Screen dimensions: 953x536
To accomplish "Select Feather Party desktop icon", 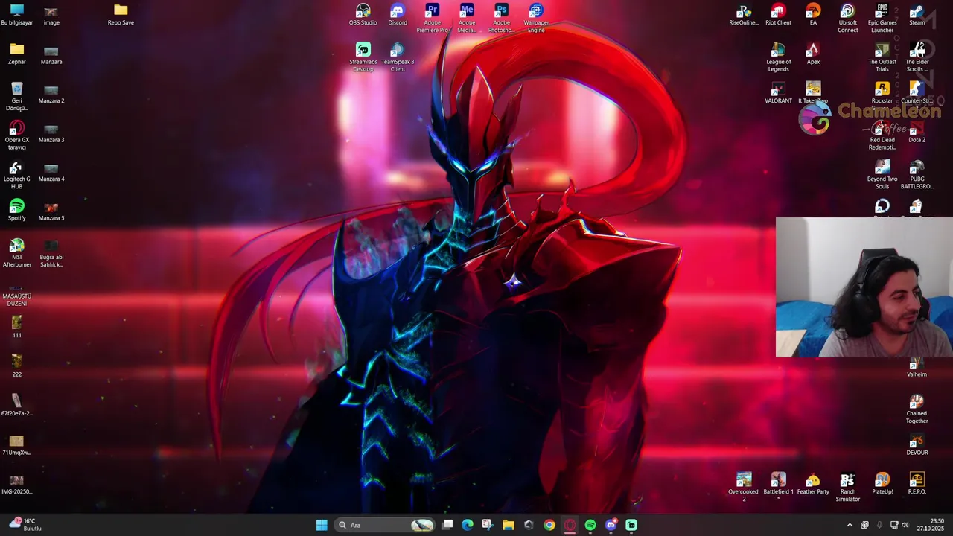I will [x=813, y=484].
